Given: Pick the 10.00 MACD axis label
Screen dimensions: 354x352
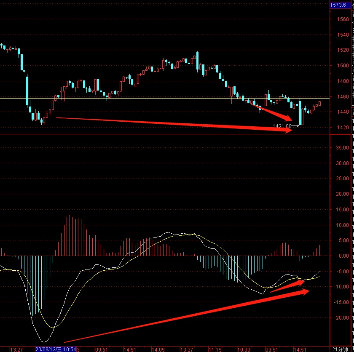Looking at the screenshot, I should coord(343,225).
